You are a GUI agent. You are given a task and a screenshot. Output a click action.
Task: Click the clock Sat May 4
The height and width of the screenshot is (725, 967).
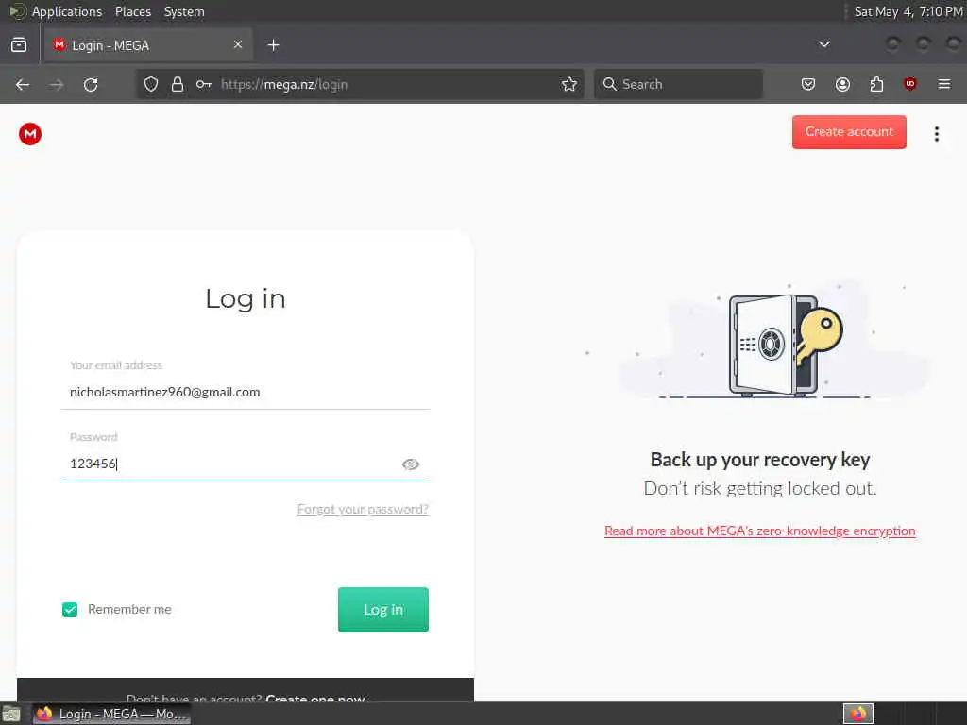click(908, 11)
